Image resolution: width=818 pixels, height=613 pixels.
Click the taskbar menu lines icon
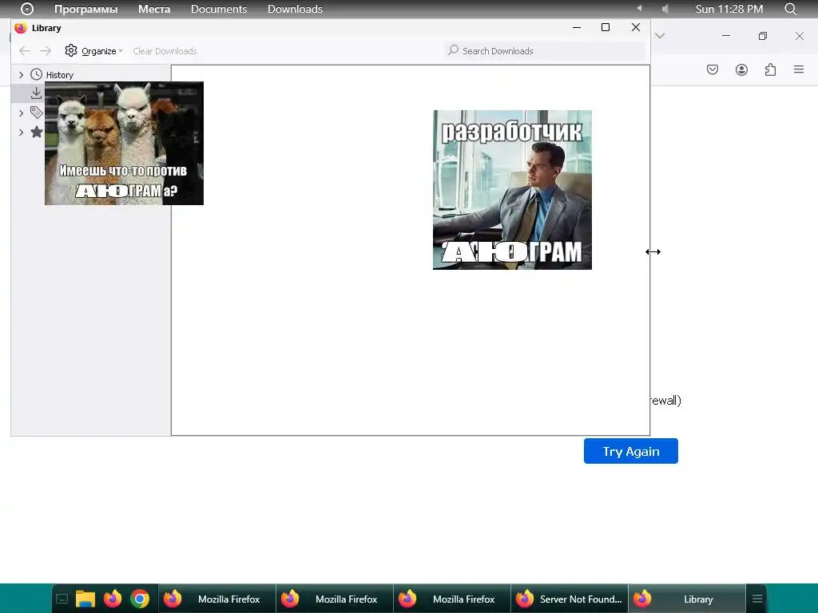tap(757, 599)
